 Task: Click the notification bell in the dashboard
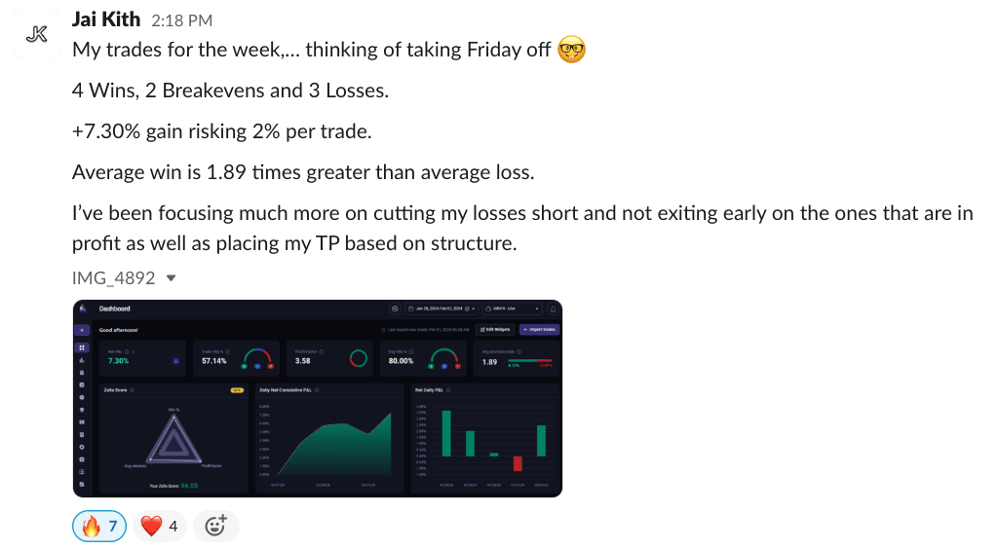click(x=553, y=310)
